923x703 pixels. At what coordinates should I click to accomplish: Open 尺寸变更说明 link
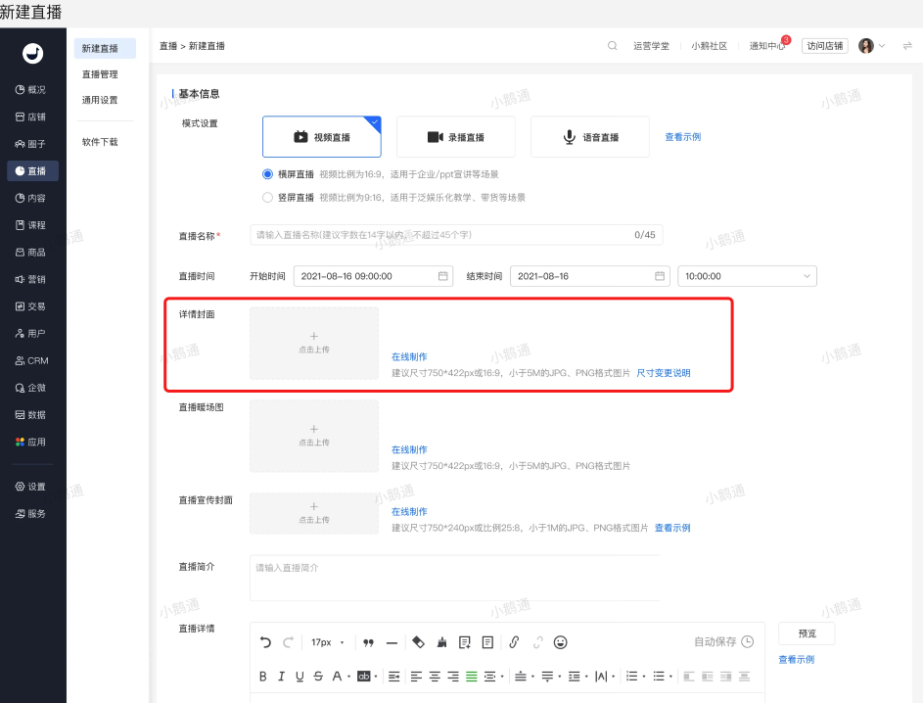[x=664, y=373]
